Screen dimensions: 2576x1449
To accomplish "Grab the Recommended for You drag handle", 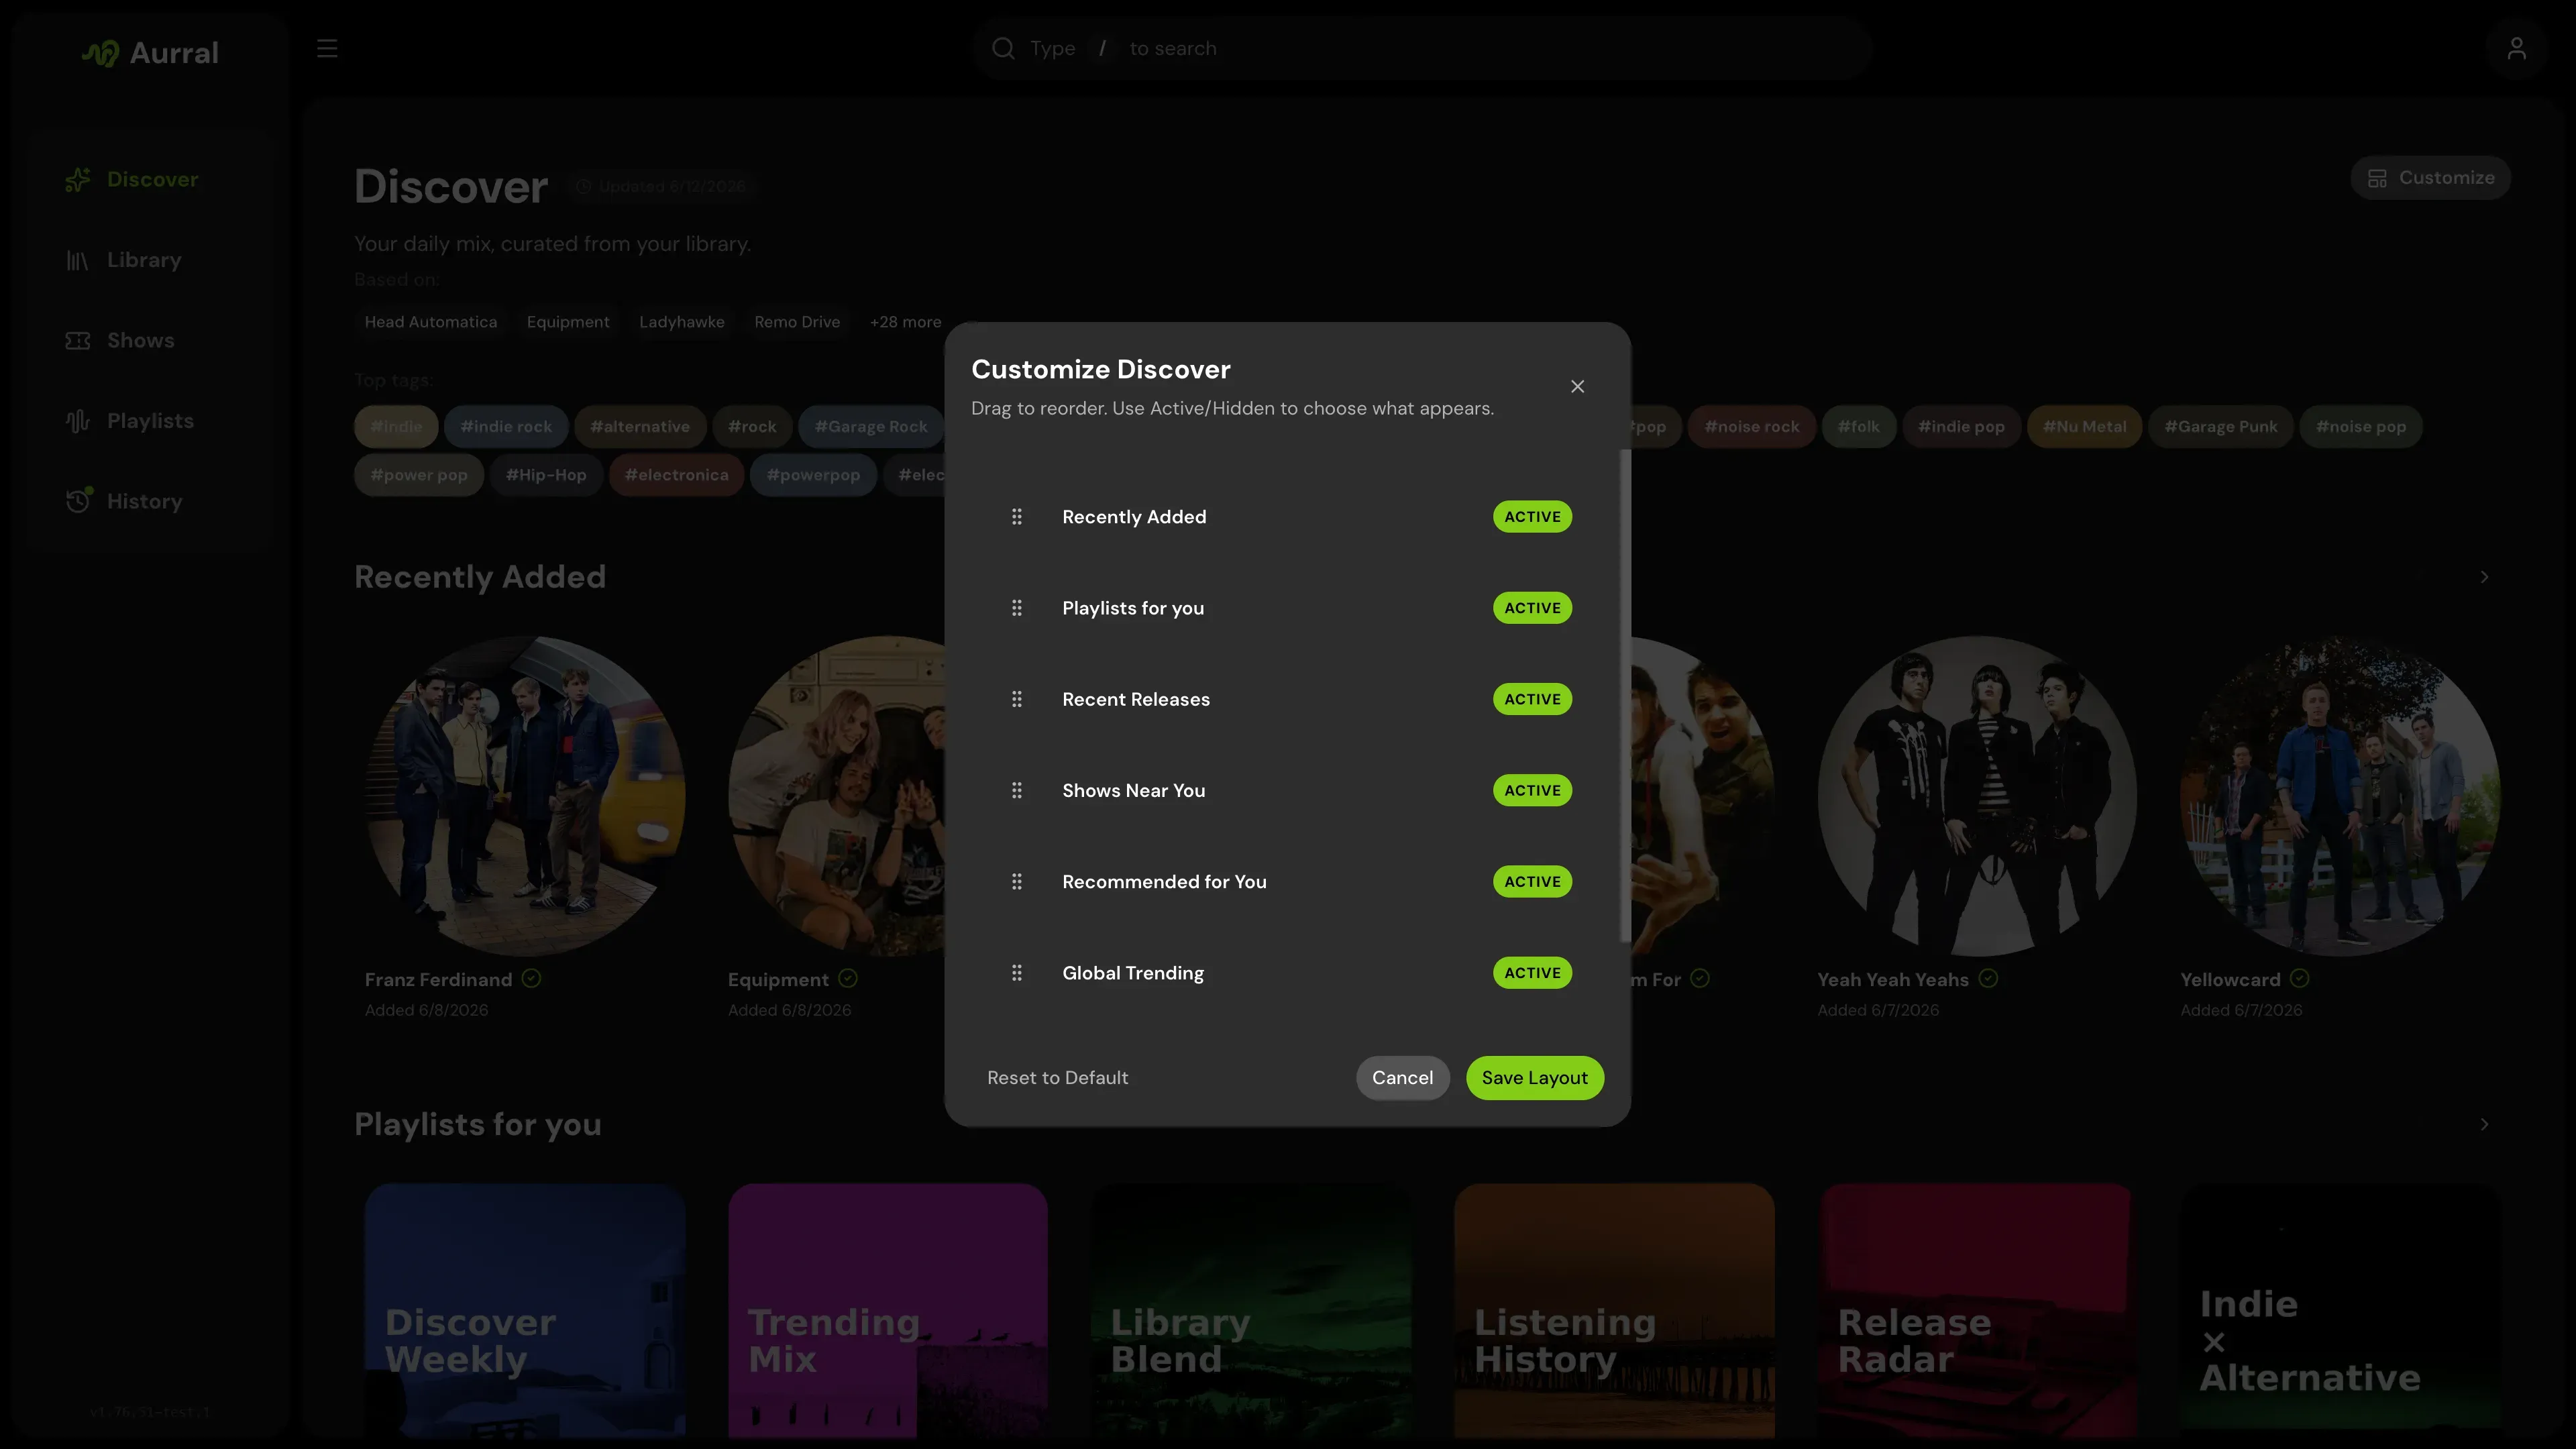I will (x=1016, y=882).
